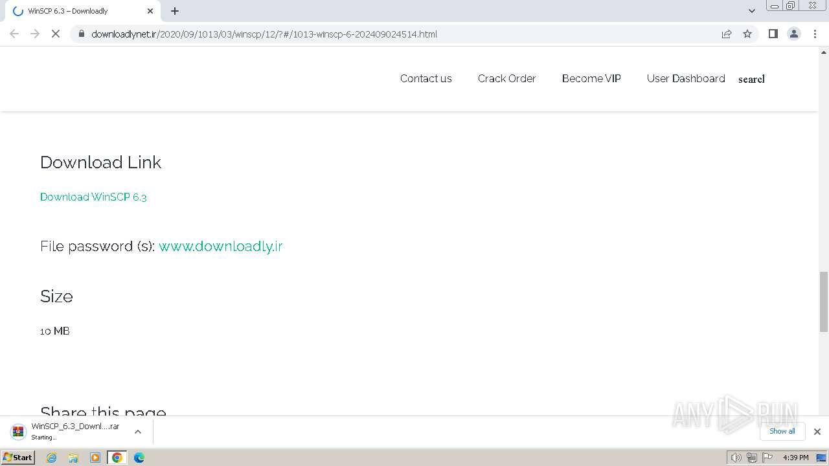
Task: Expand the download item options arrow
Action: 137,432
